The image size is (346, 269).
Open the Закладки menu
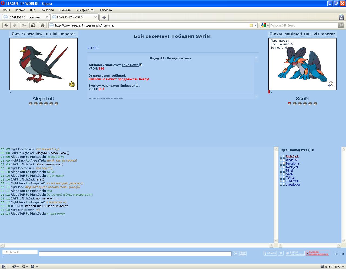(x=47, y=10)
